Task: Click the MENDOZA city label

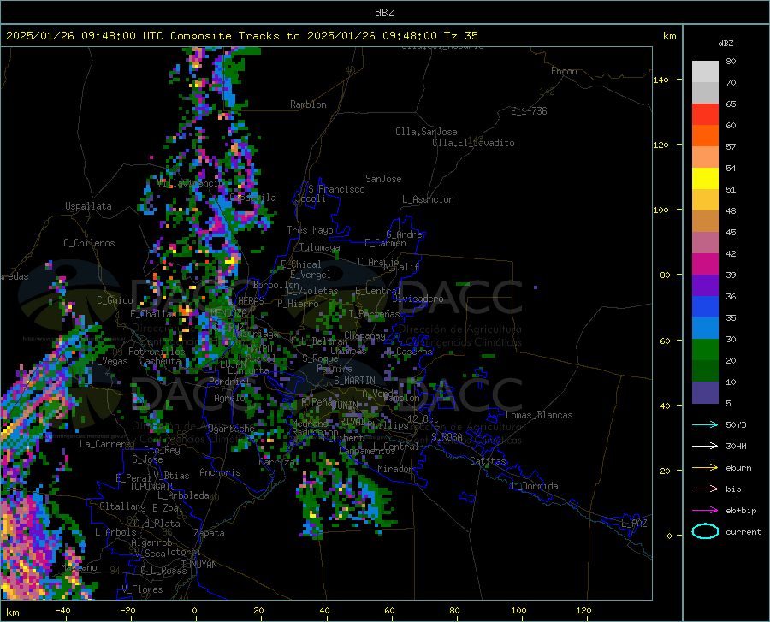Action: click(x=228, y=312)
